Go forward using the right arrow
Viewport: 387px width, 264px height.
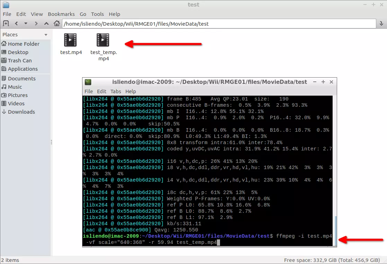36,24
